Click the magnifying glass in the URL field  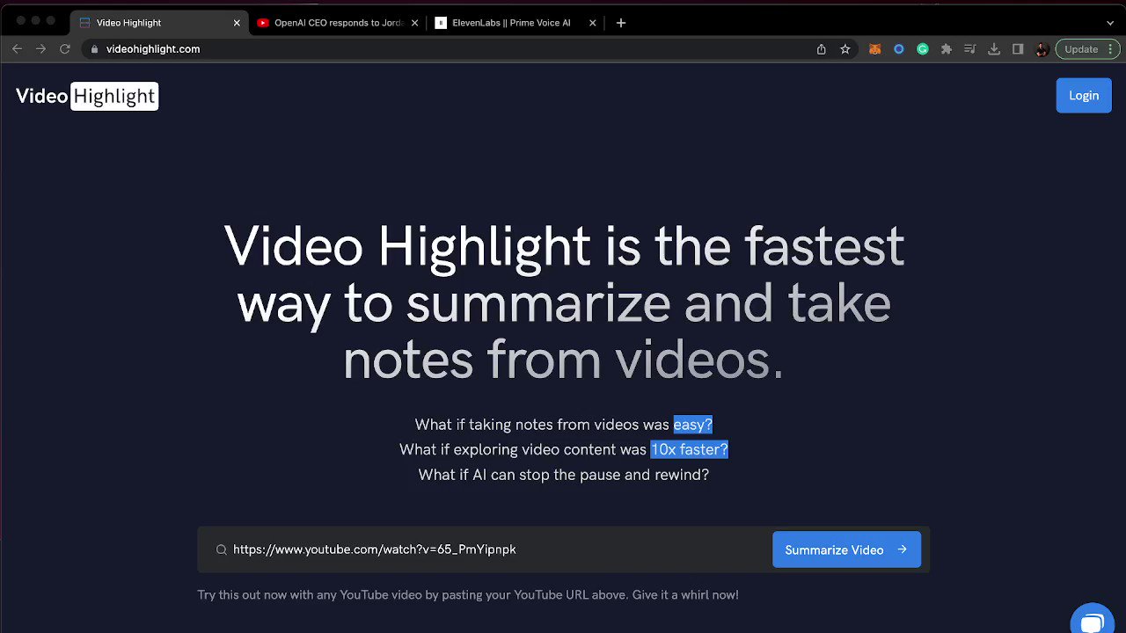[x=222, y=549]
